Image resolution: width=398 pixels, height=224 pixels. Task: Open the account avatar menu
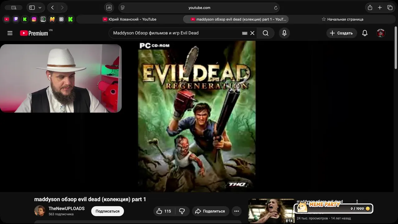381,33
